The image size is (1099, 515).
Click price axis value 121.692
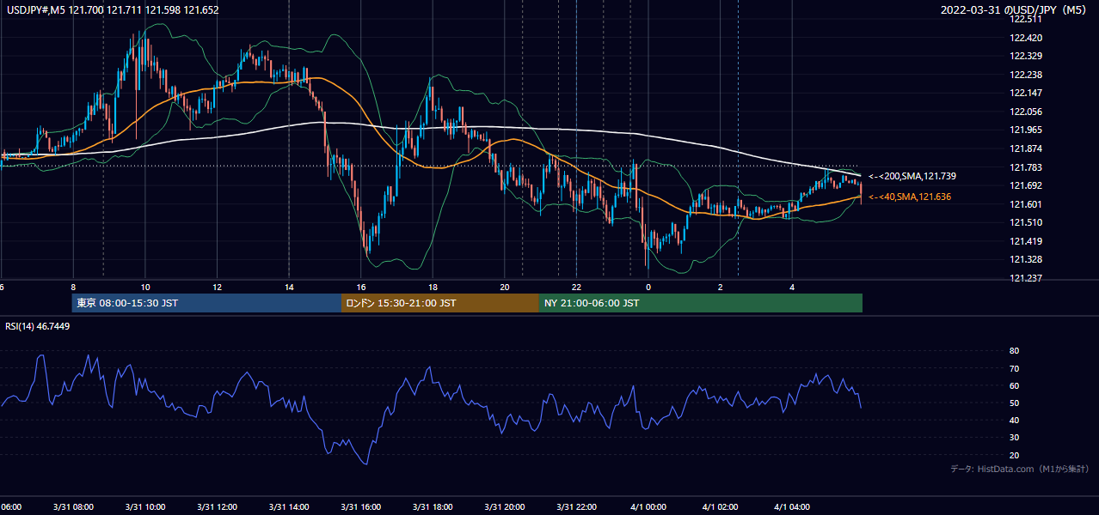(1027, 185)
